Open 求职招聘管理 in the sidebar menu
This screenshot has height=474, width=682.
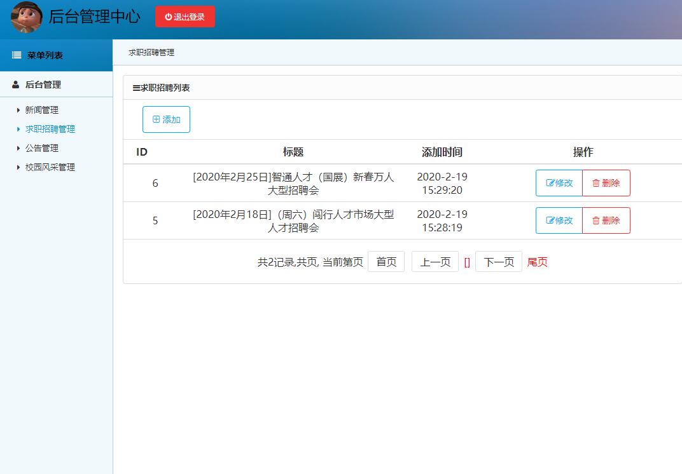coord(50,129)
